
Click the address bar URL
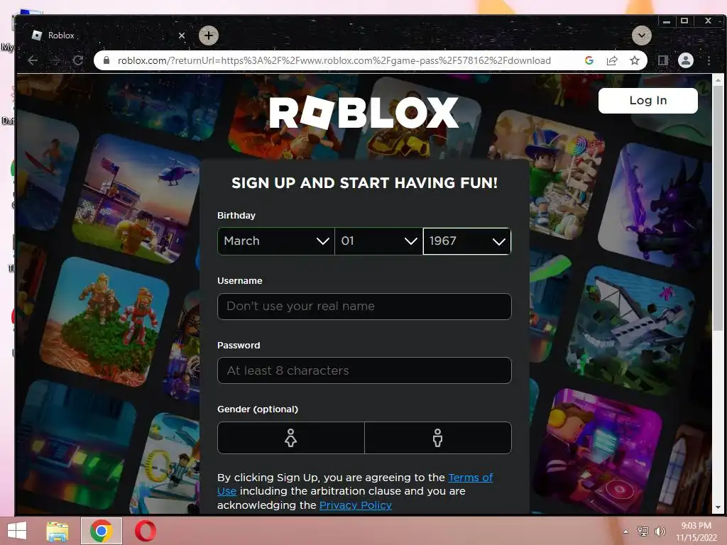tap(334, 60)
